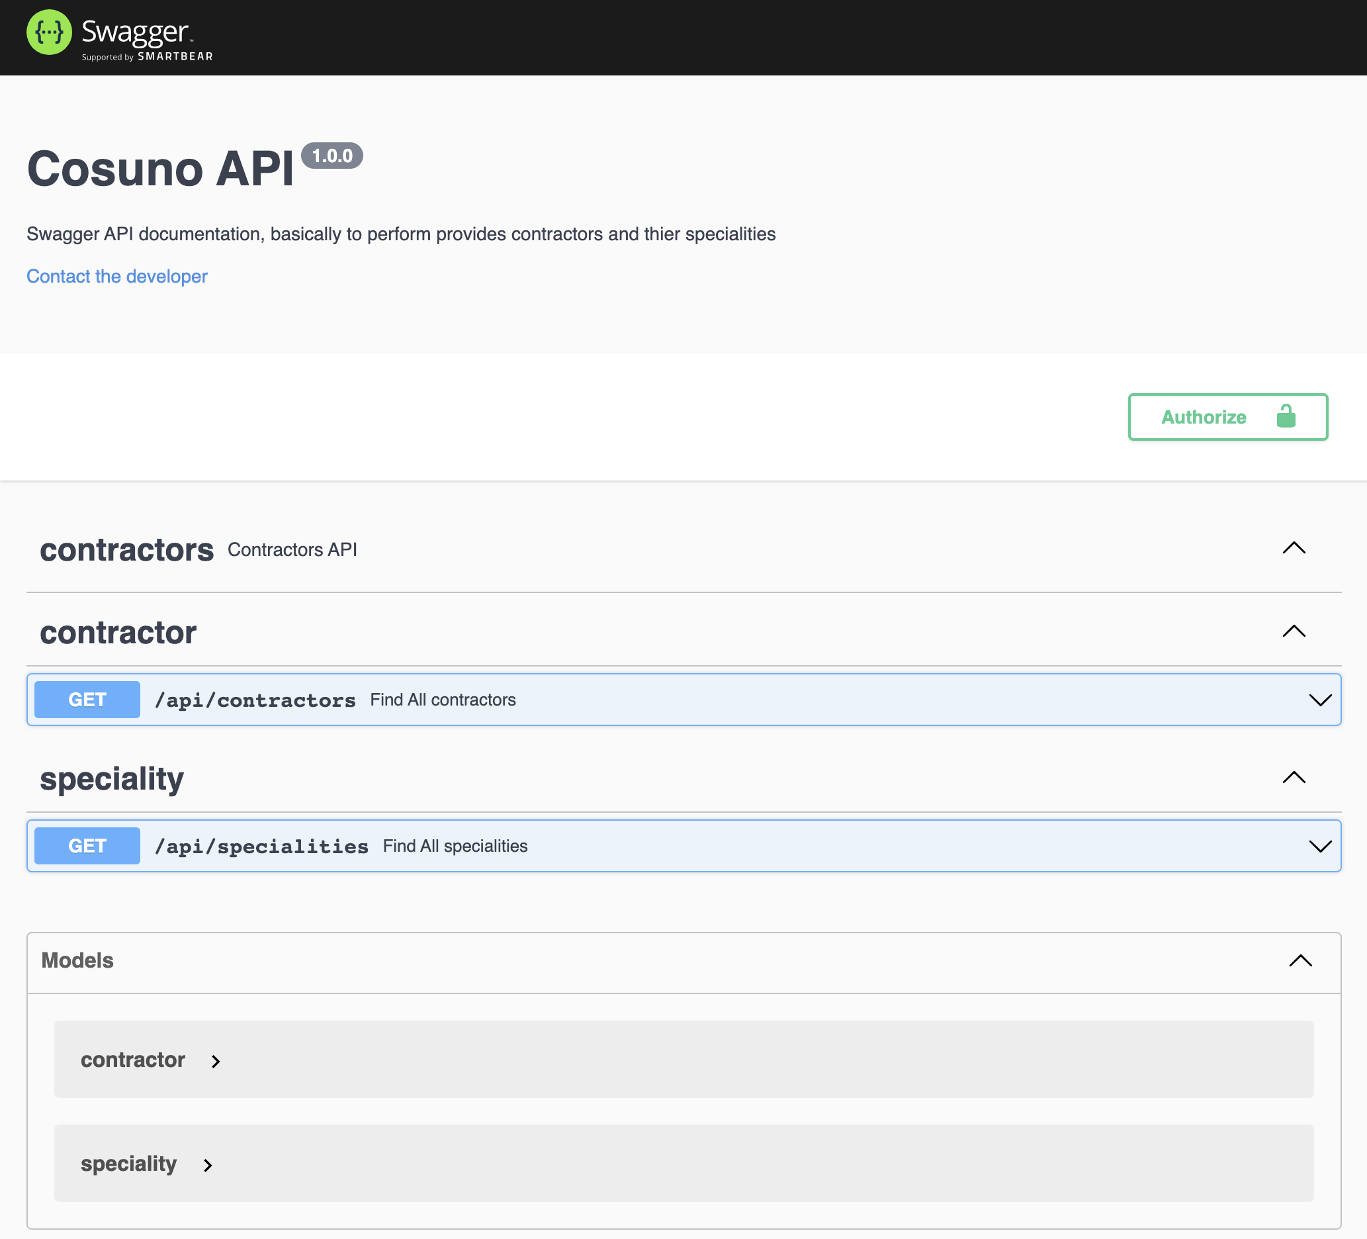Click the 1.0.0 version badge

331,156
